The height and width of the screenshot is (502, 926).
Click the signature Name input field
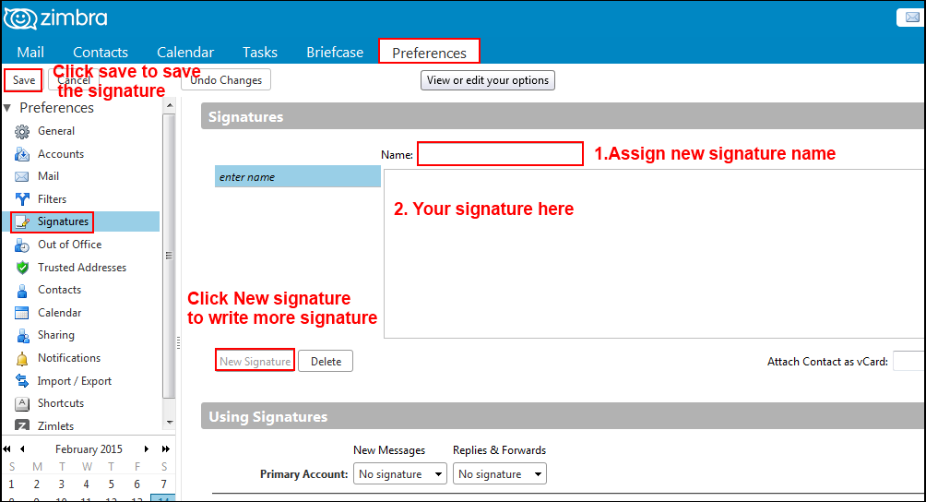point(500,154)
